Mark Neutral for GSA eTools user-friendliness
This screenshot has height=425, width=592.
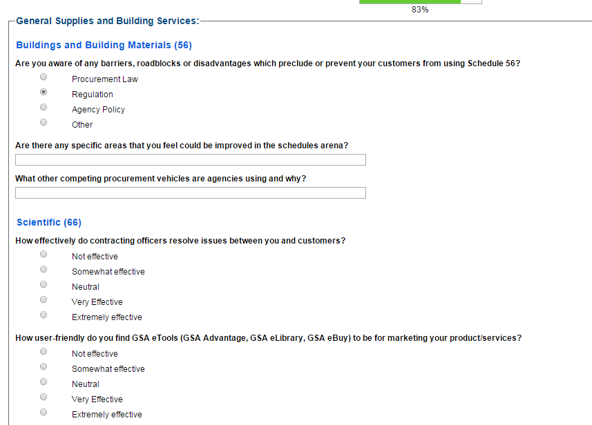44,382
